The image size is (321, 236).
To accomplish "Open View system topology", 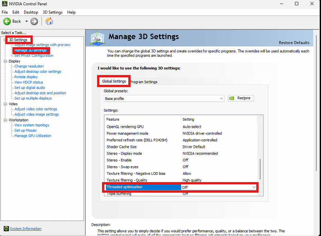I will pyautogui.click(x=32, y=125).
